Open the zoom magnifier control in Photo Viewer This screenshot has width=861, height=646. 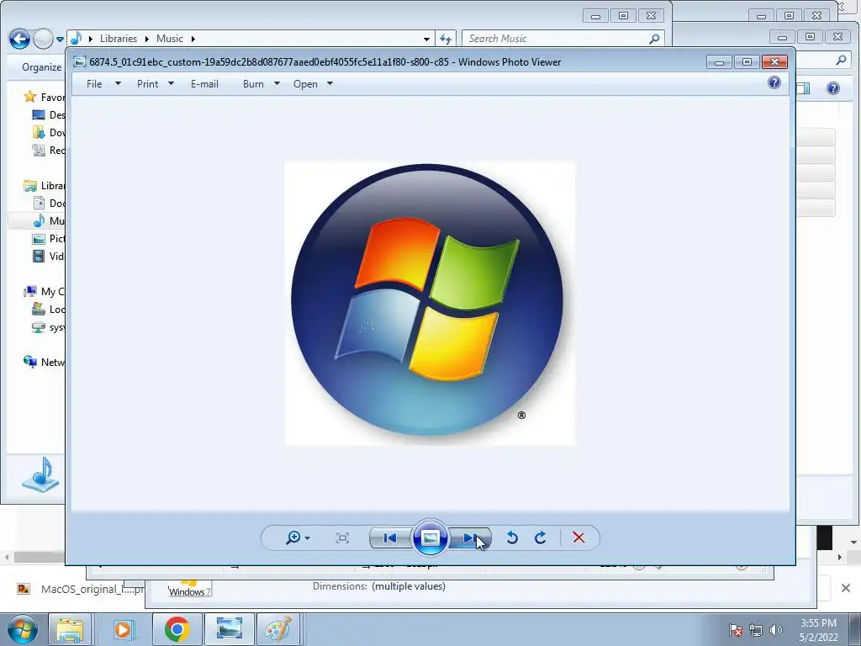[298, 537]
